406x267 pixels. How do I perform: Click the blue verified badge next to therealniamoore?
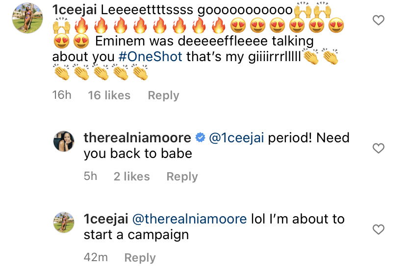[x=200, y=137]
